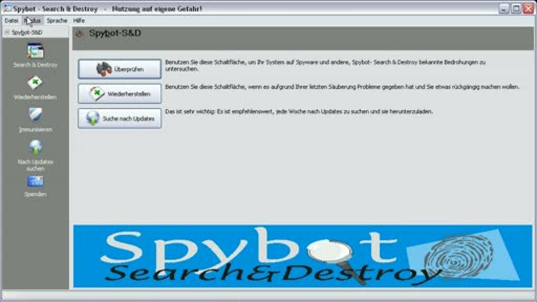The width and height of the screenshot is (537, 302).
Task: Maximize the Spybot window
Action: 516,8
